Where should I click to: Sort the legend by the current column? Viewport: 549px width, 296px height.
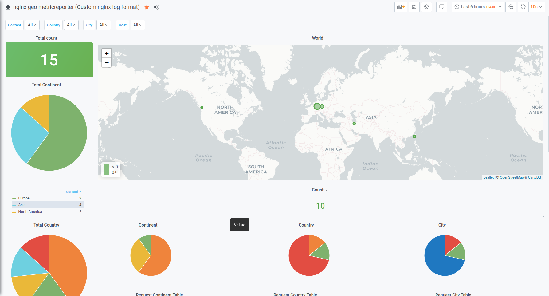(74, 192)
